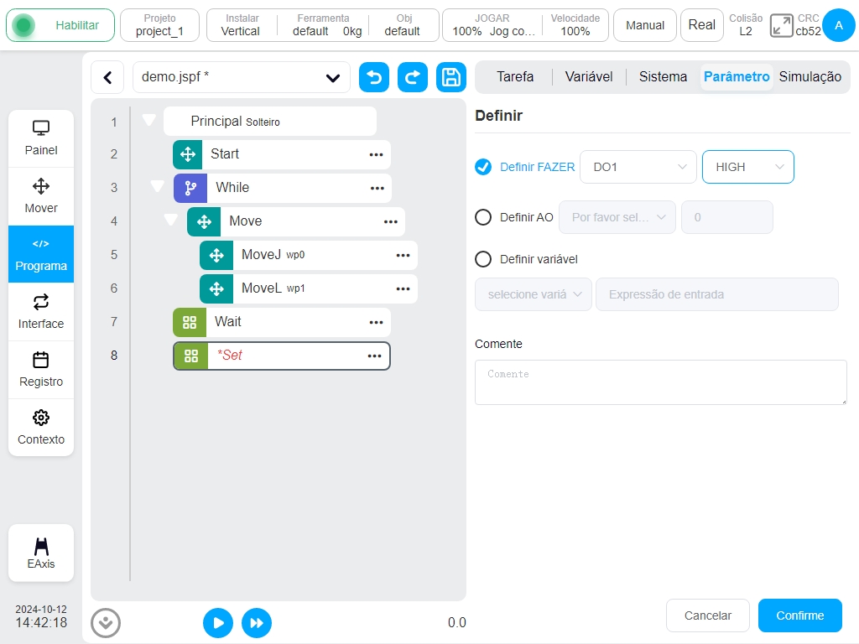Switch to the Sistema tab
859x644 pixels.
[x=663, y=76]
